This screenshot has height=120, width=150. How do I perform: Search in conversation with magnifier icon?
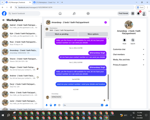[x=133, y=40]
